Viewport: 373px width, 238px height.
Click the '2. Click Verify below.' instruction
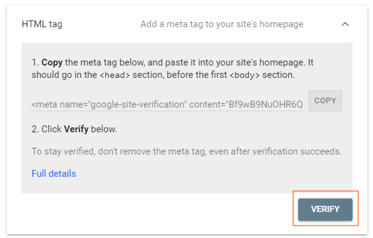pos(74,129)
